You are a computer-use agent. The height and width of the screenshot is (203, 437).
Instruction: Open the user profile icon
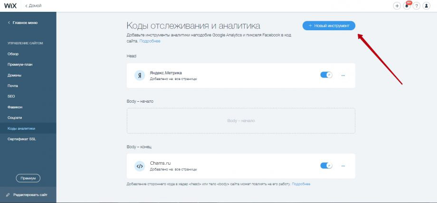(427, 6)
